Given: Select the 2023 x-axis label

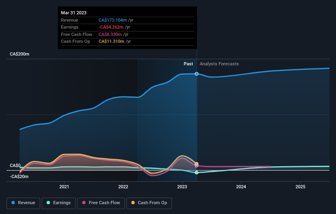Looking at the screenshot, I should coord(182,187).
